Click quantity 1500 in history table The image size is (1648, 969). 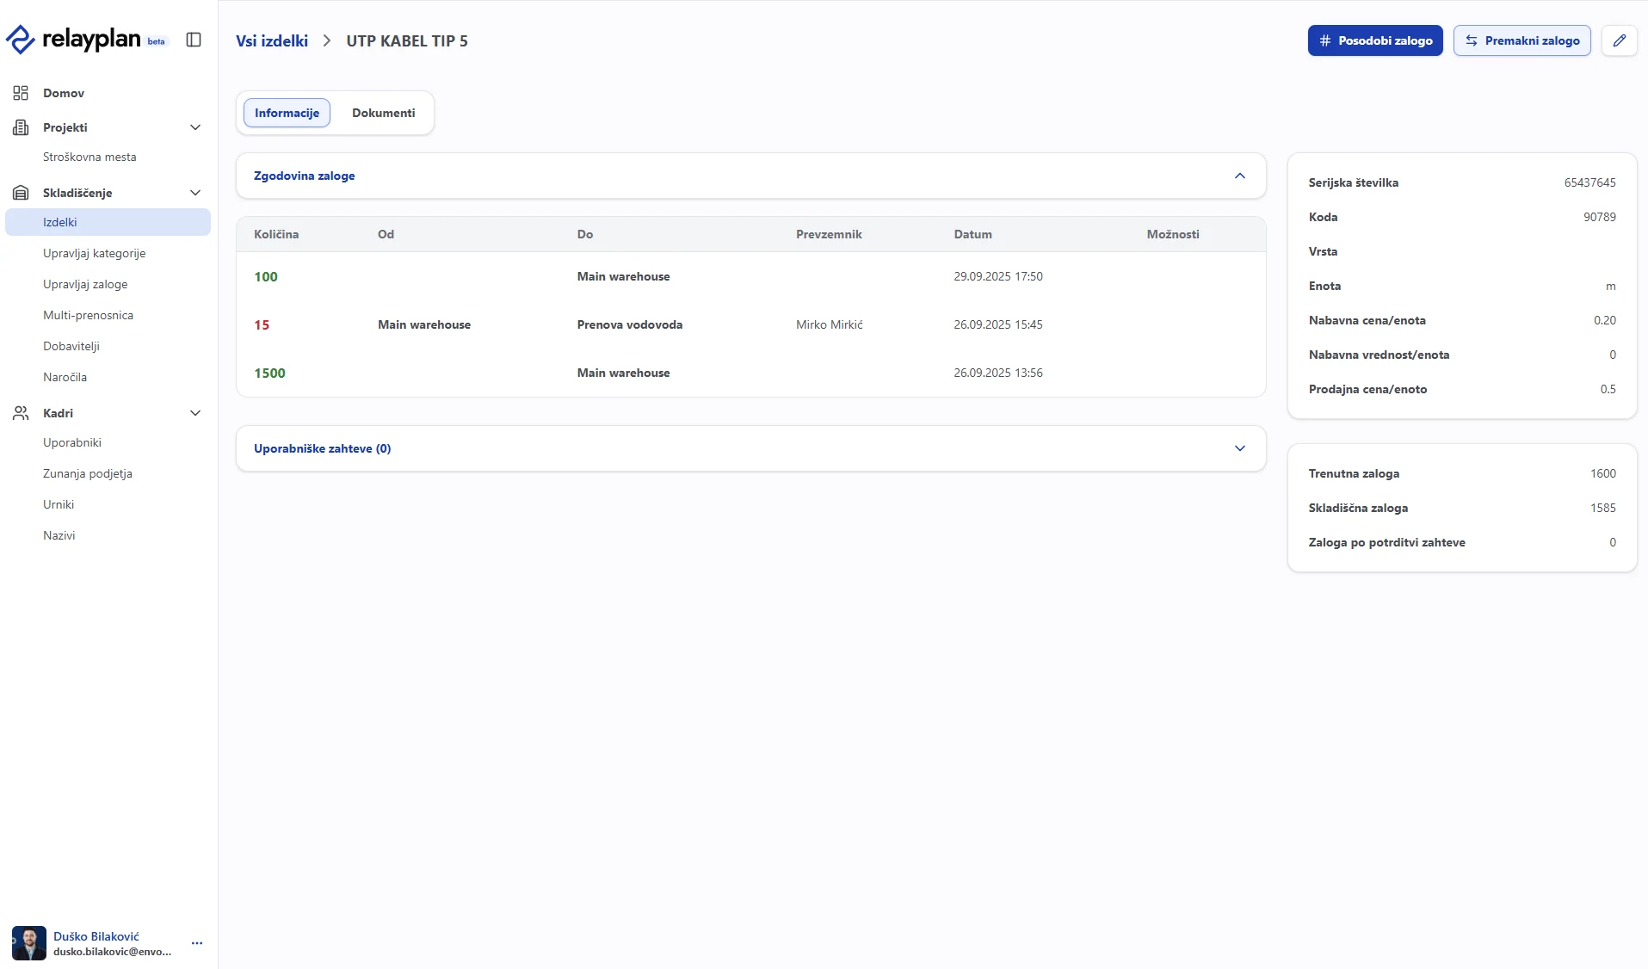coord(269,373)
